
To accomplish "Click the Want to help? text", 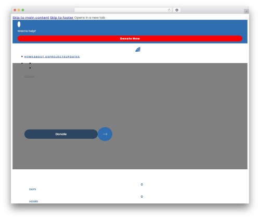I will coord(27,31).
